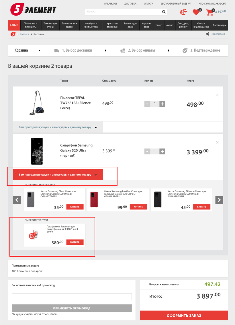Click the Корзина step label

(21, 50)
